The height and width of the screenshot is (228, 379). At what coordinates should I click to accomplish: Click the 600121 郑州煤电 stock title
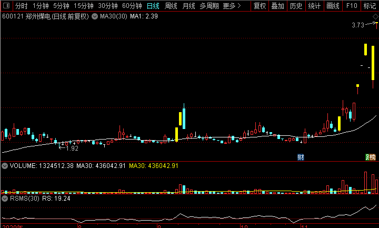pos(45,16)
